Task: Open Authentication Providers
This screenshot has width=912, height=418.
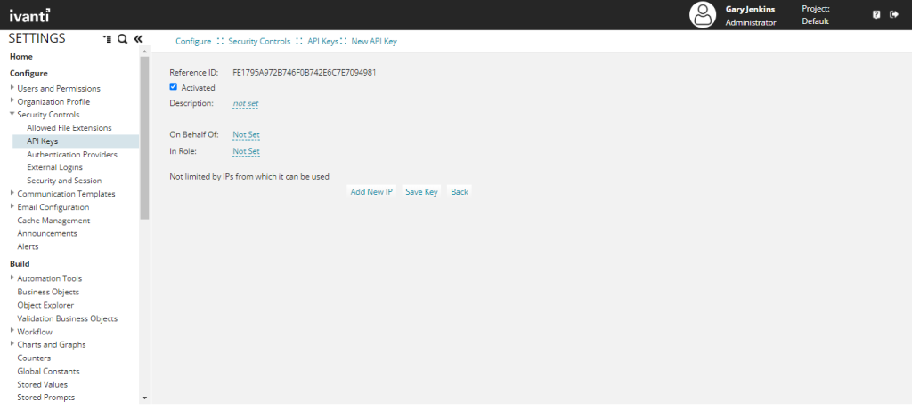Action: [72, 155]
